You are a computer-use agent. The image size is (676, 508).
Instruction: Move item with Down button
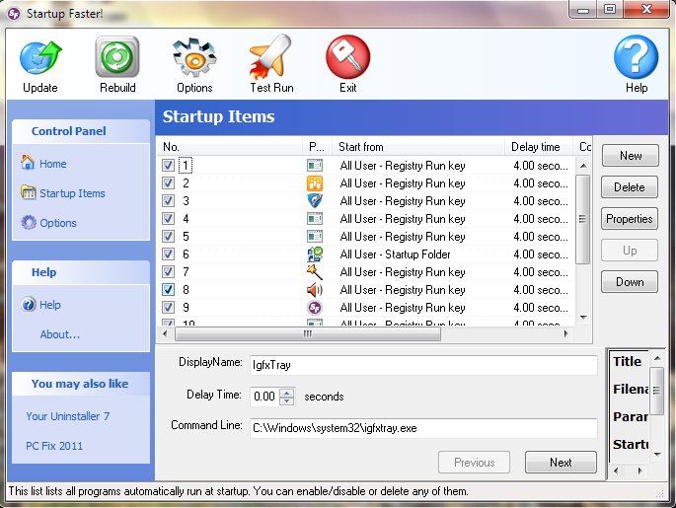pyautogui.click(x=630, y=282)
